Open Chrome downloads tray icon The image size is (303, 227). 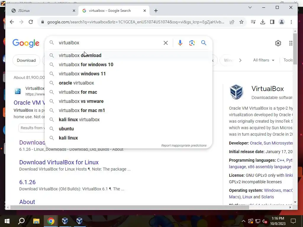[x=263, y=22]
